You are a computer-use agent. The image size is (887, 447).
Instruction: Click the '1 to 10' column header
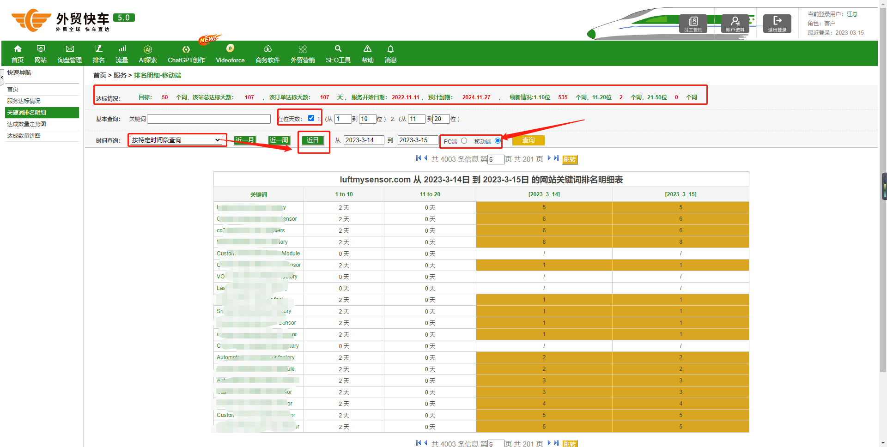(344, 194)
